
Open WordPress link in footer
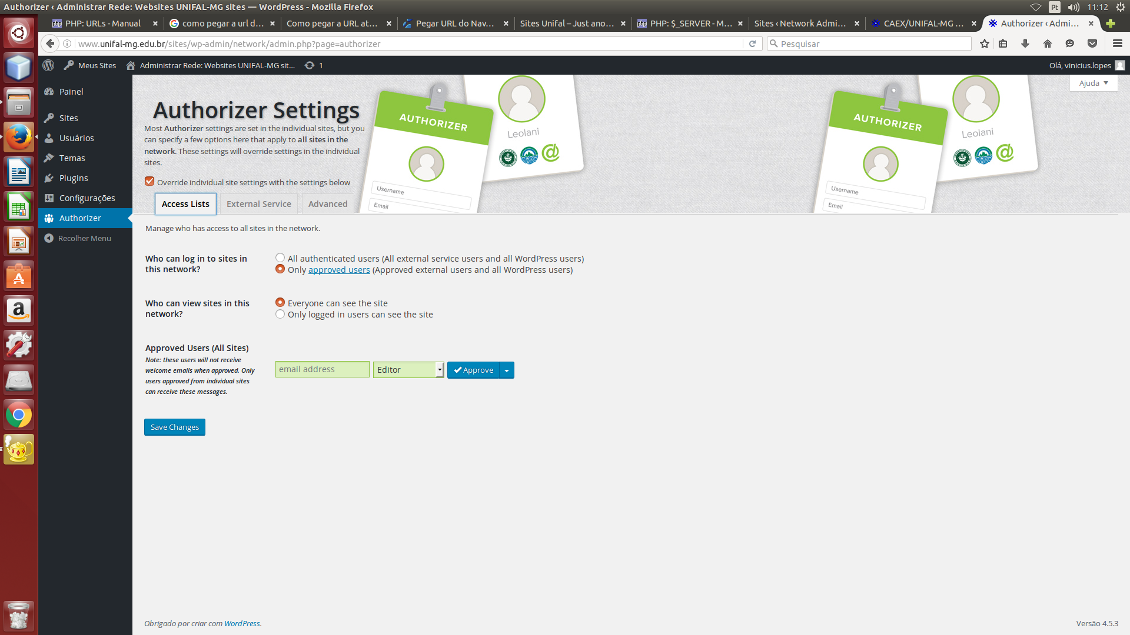[x=242, y=624]
